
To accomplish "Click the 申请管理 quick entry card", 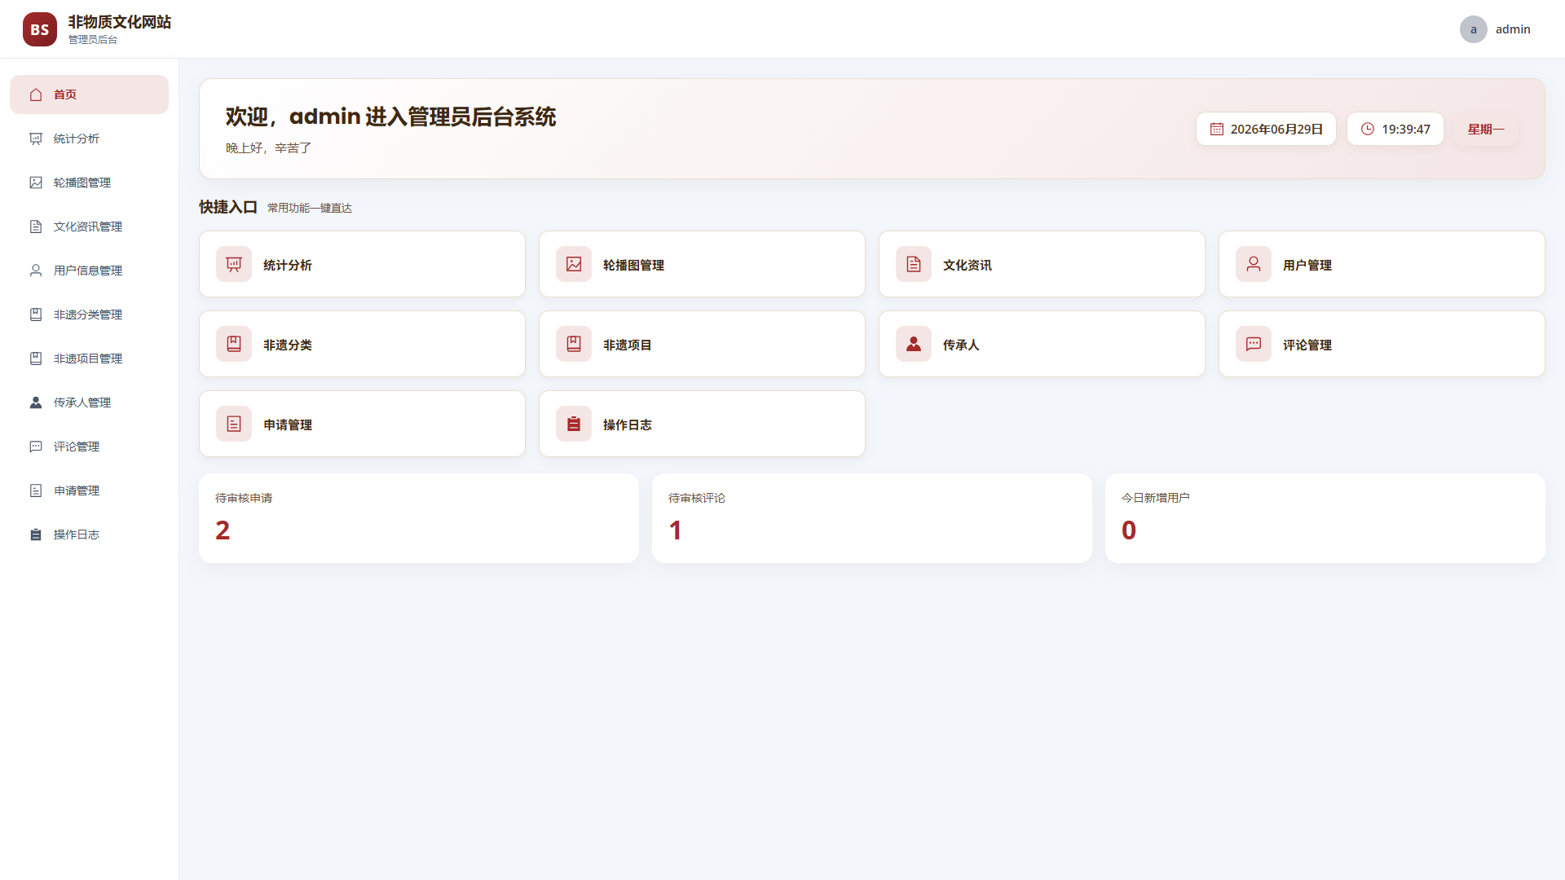I will pyautogui.click(x=362, y=424).
